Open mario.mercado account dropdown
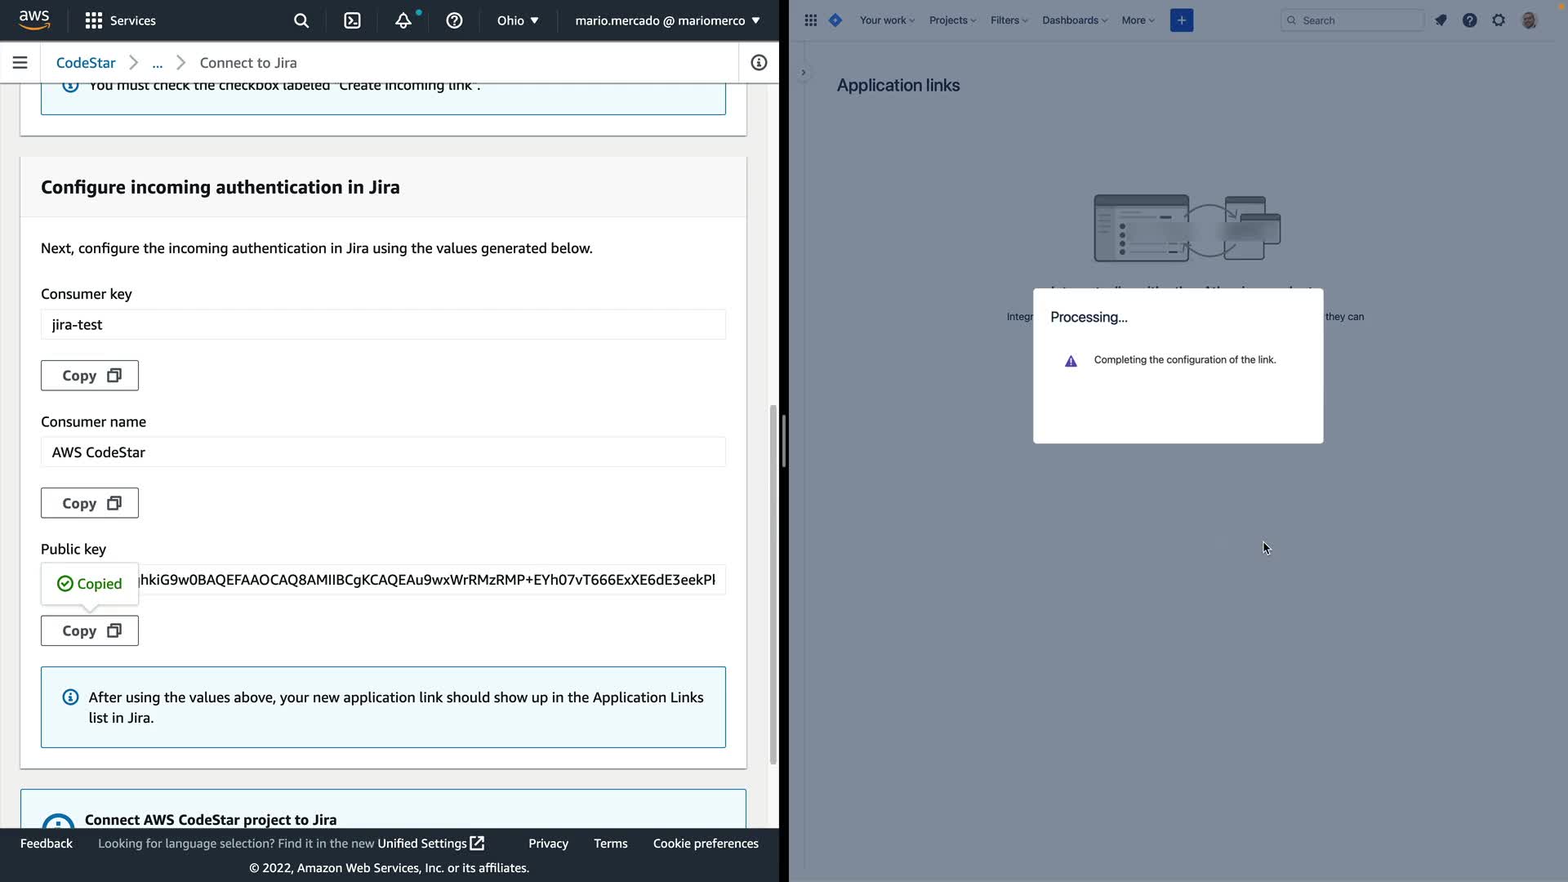The width and height of the screenshot is (1568, 882). pyautogui.click(x=667, y=20)
